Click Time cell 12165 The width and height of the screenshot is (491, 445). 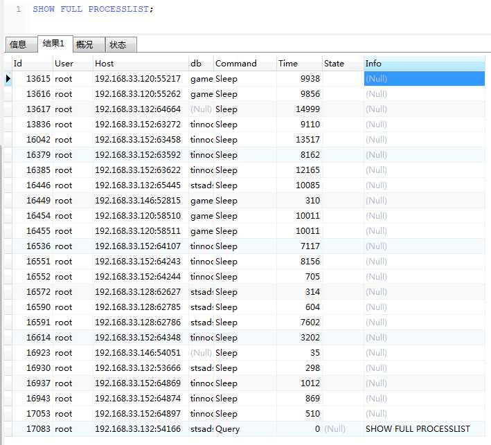pyautogui.click(x=299, y=170)
